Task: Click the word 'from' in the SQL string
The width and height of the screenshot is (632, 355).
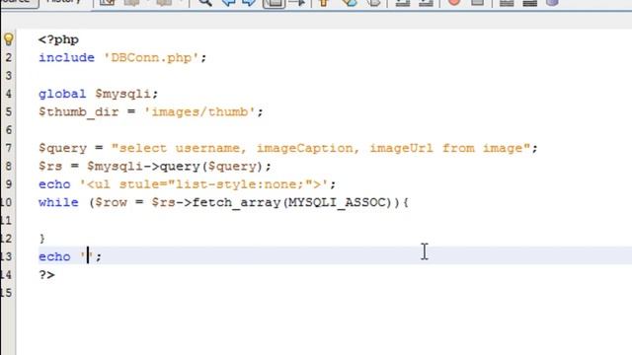Action: click(x=458, y=148)
